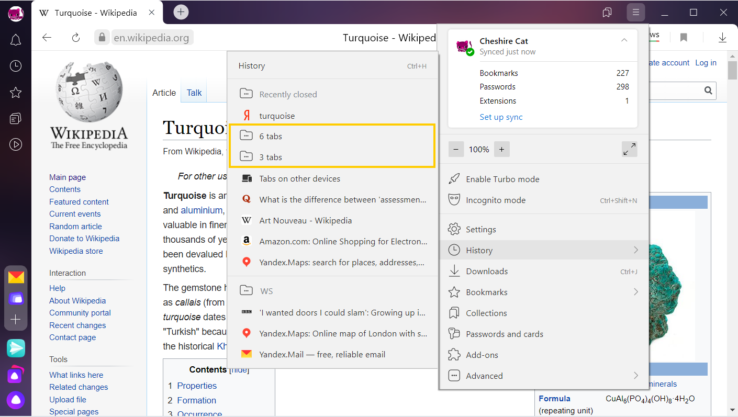
Task: Open the 3 tabs recently closed group
Action: (332, 157)
